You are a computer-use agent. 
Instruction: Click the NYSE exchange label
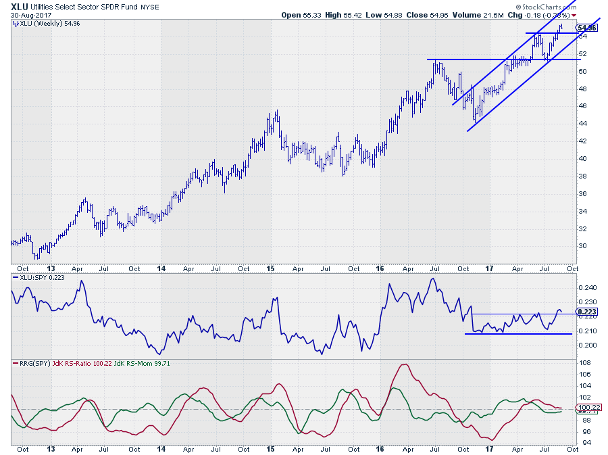150,7
